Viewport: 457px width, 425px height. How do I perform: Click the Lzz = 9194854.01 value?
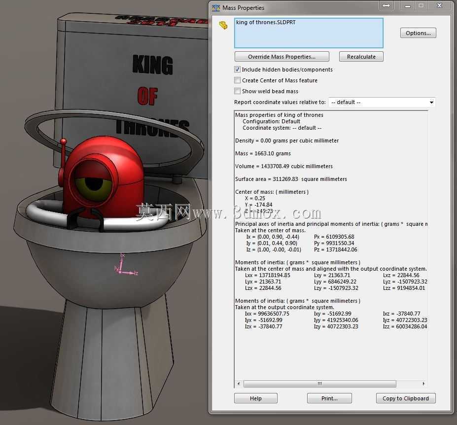(x=404, y=288)
